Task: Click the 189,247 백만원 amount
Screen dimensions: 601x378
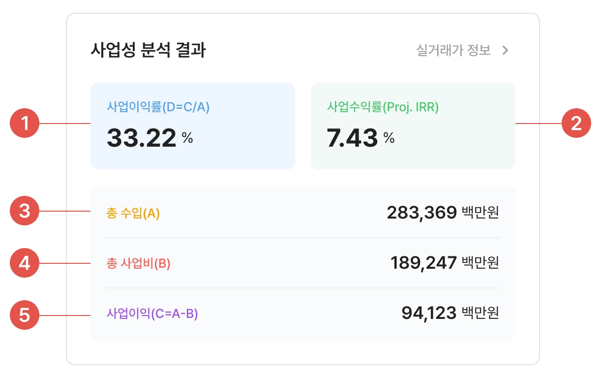Action: [x=445, y=263]
